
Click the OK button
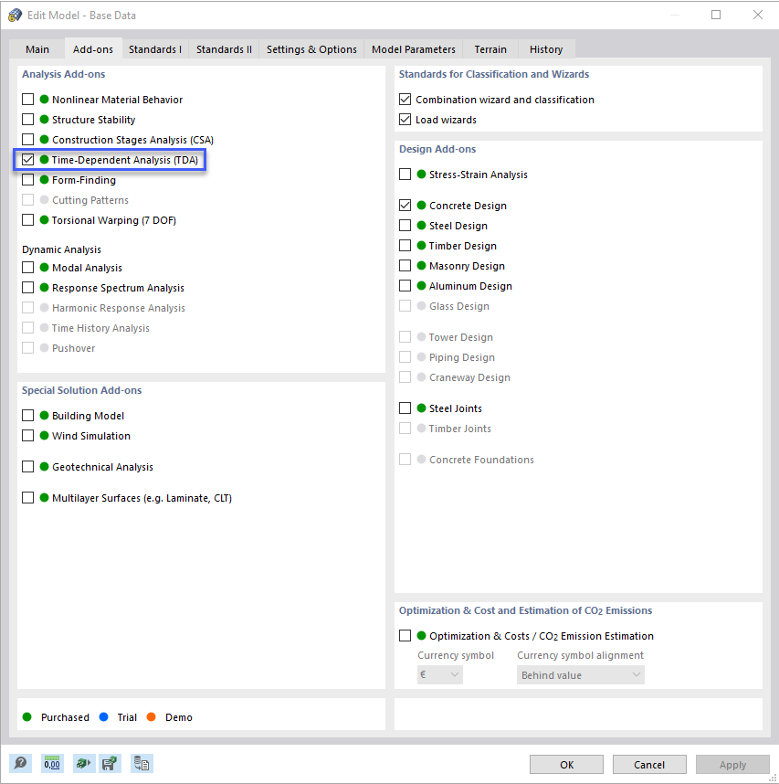pos(565,764)
